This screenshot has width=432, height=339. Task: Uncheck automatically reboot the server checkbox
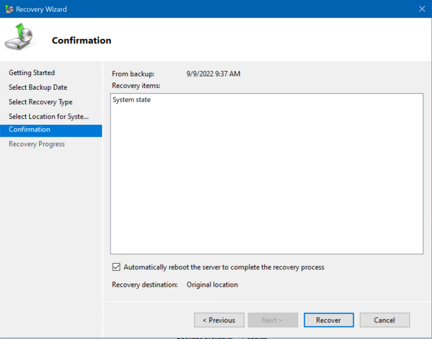pyautogui.click(x=116, y=267)
